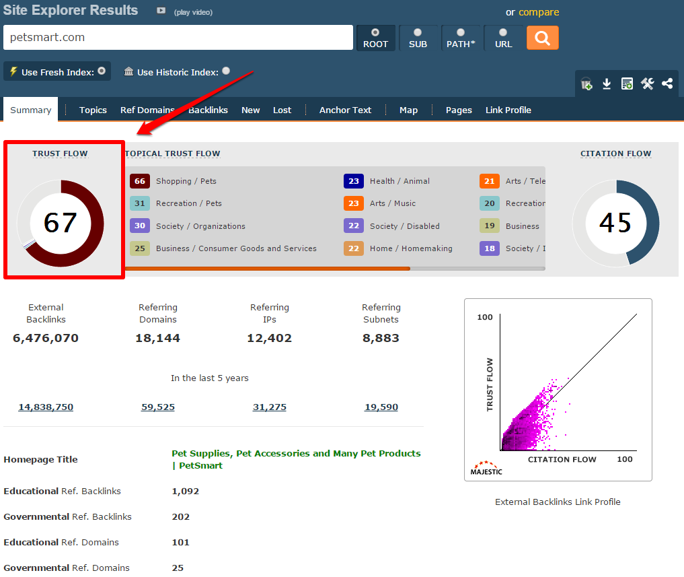The height and width of the screenshot is (577, 684).
Task: Open the tools hammer and wrench icon
Action: point(647,84)
